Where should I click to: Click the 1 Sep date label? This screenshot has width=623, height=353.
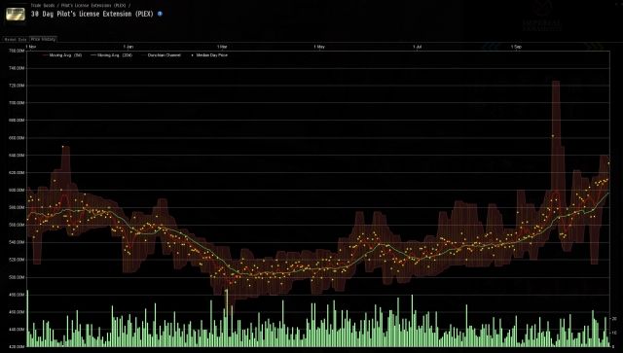[516, 47]
